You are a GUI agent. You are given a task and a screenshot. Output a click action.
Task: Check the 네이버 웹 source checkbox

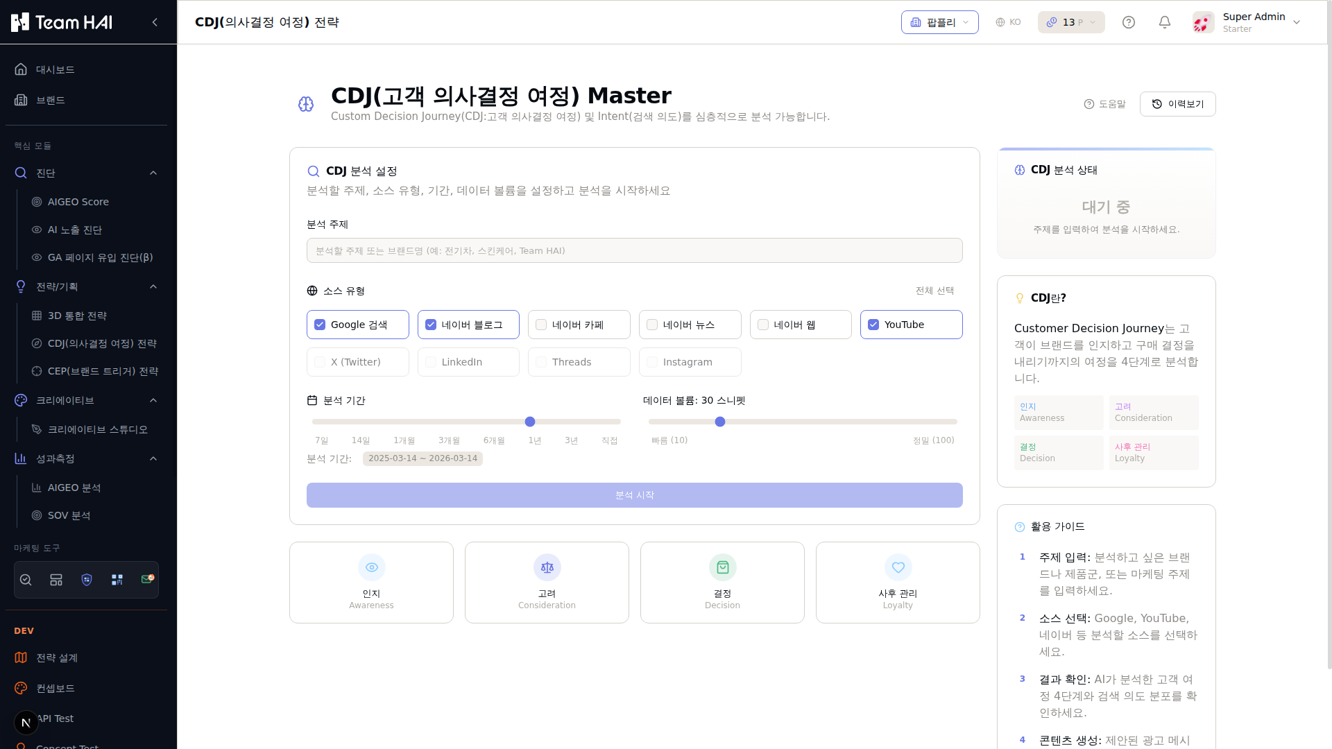pyautogui.click(x=763, y=325)
